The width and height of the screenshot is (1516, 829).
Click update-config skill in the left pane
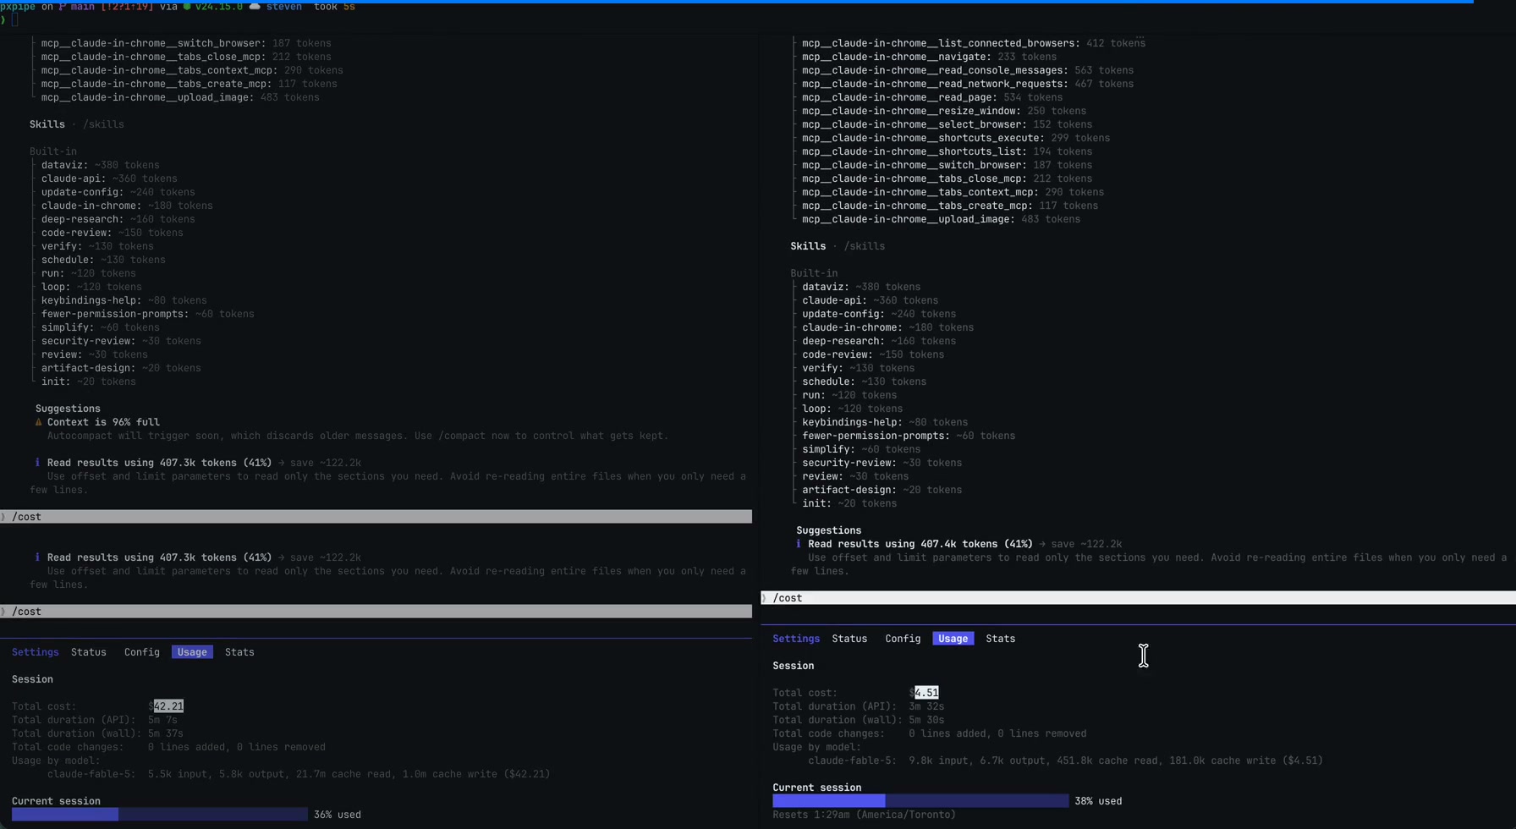[x=118, y=192]
